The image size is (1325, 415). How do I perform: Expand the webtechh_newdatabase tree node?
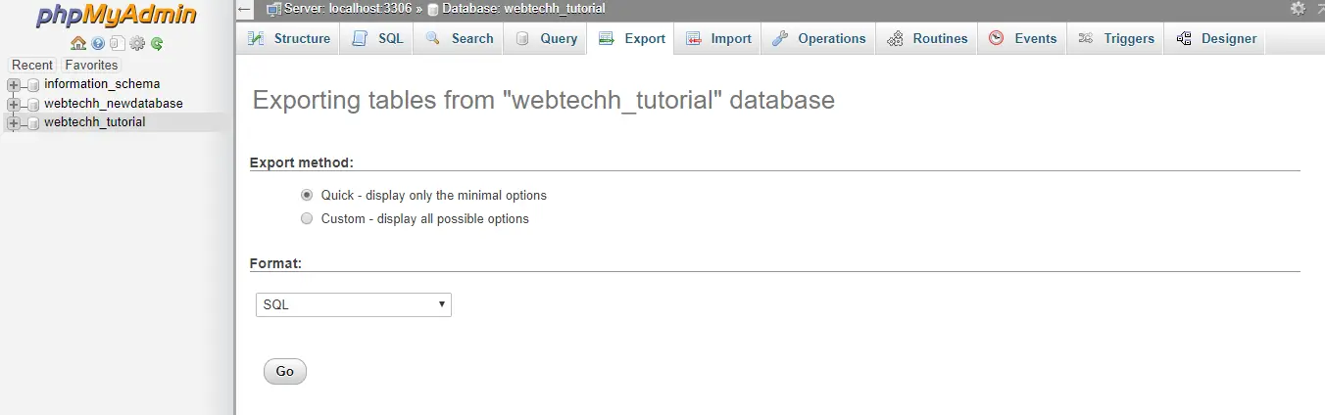point(14,104)
